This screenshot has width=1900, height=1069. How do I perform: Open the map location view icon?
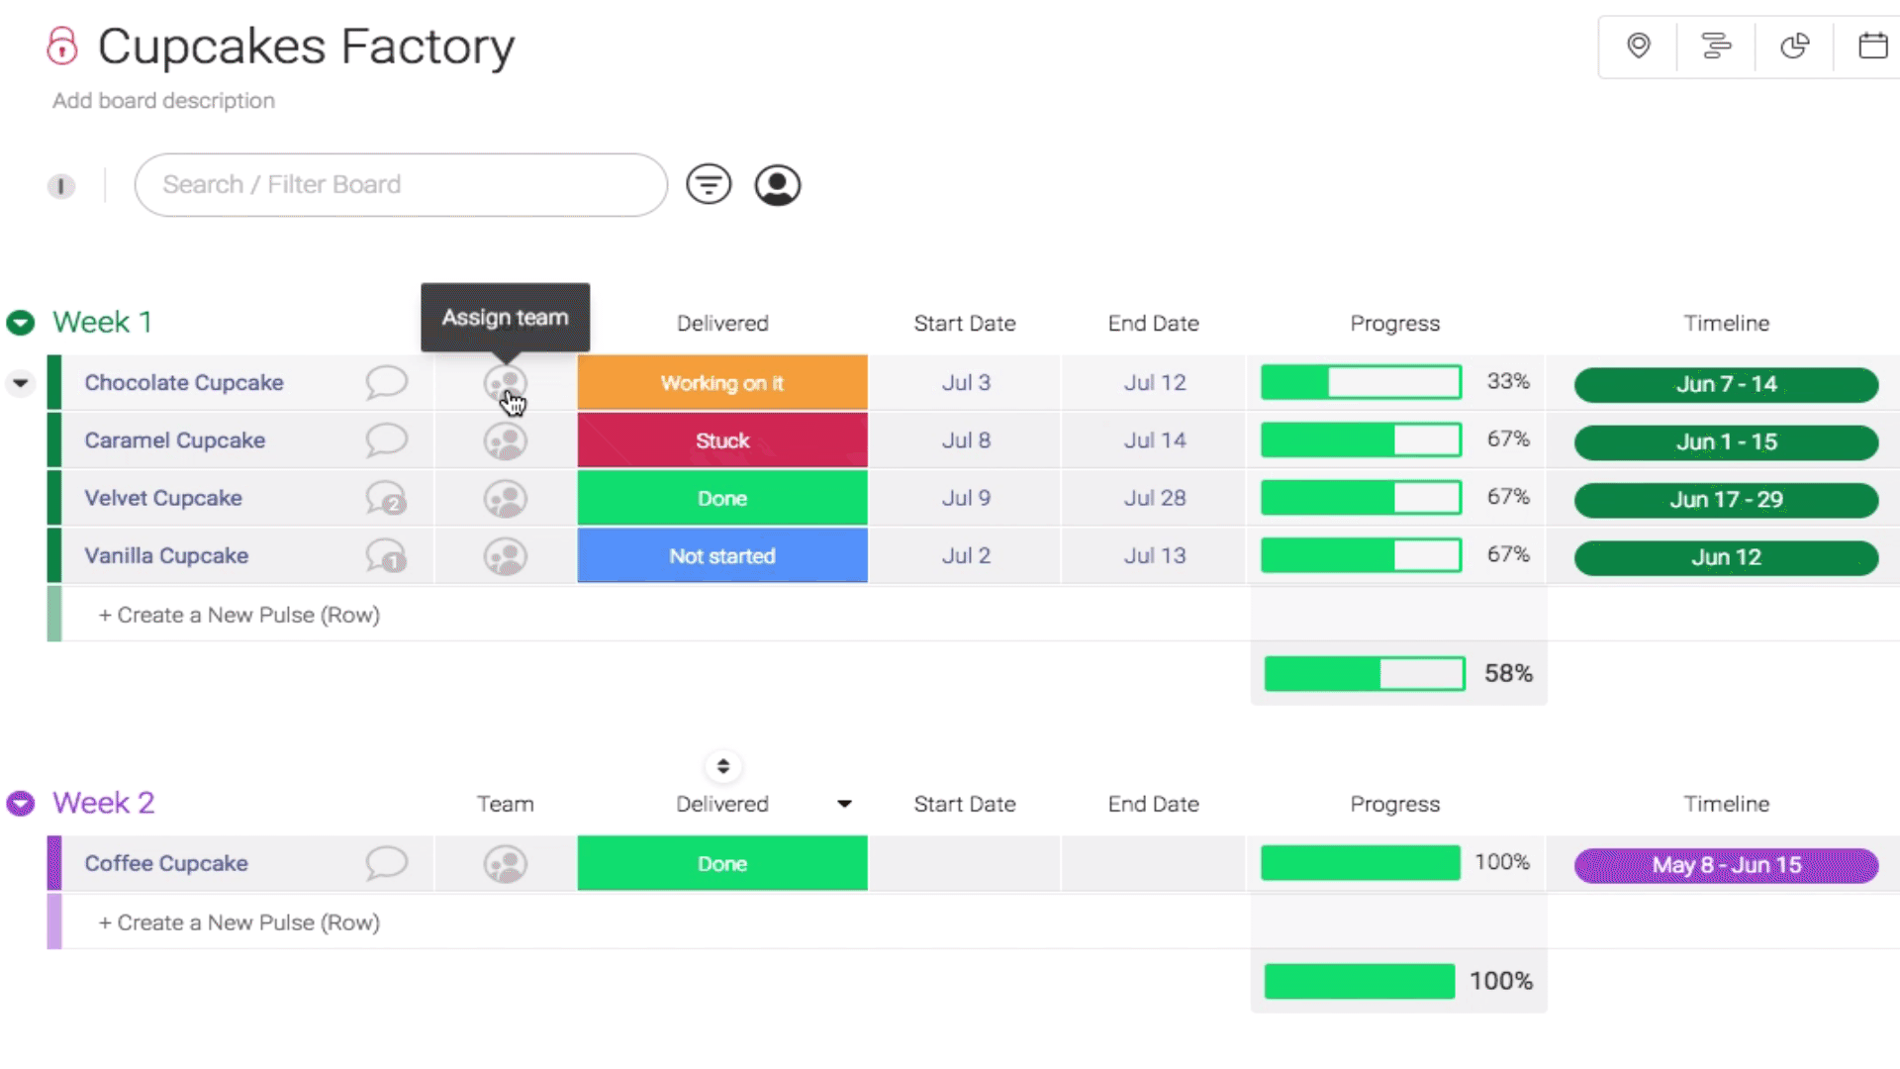point(1639,46)
